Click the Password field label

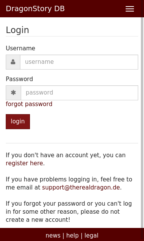pos(19,79)
